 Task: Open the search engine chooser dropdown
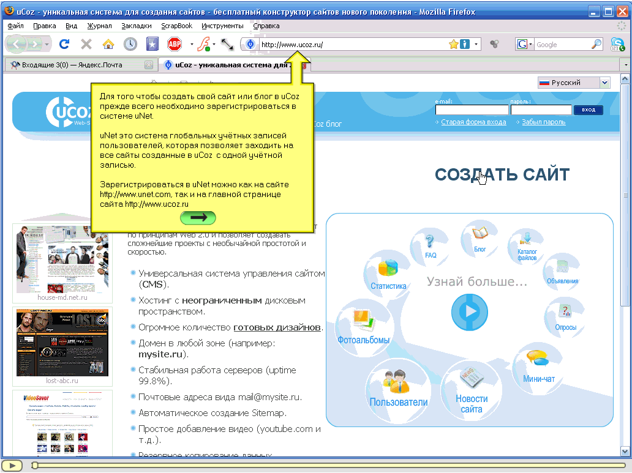pyautogui.click(x=524, y=44)
